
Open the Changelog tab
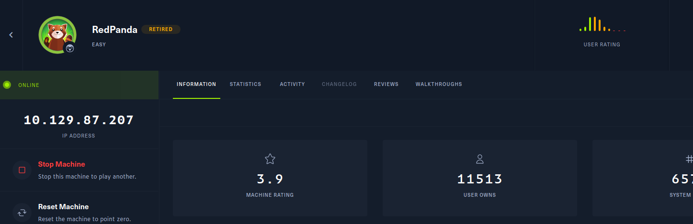point(339,84)
